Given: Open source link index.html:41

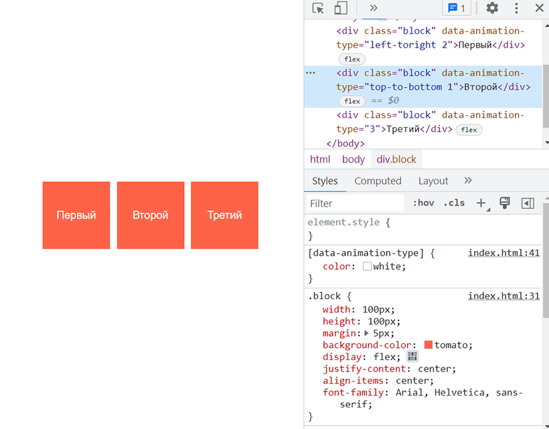Looking at the screenshot, I should point(504,253).
